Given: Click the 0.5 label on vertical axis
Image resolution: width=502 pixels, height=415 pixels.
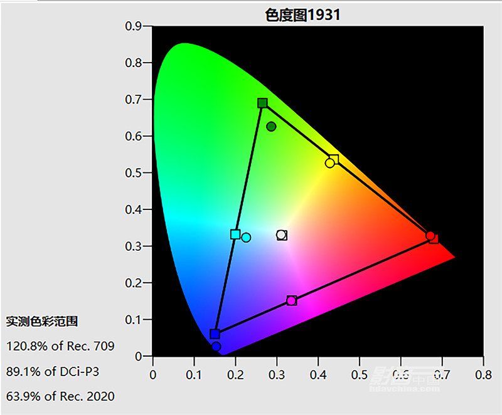Looking at the screenshot, I should pyautogui.click(x=134, y=173).
